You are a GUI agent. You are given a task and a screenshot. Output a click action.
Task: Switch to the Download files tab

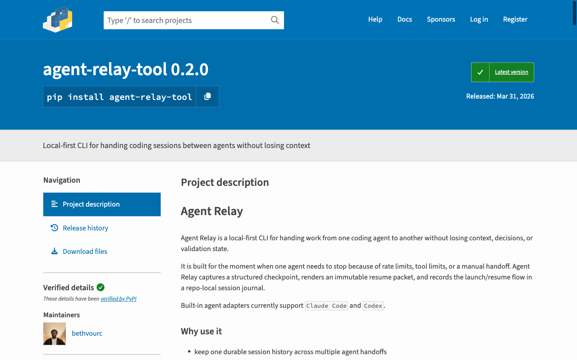point(85,252)
